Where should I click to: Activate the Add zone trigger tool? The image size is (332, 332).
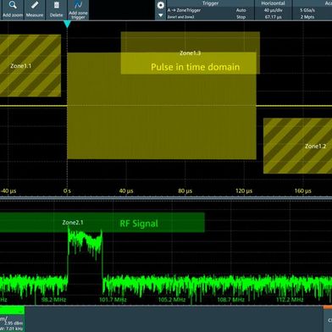click(78, 9)
